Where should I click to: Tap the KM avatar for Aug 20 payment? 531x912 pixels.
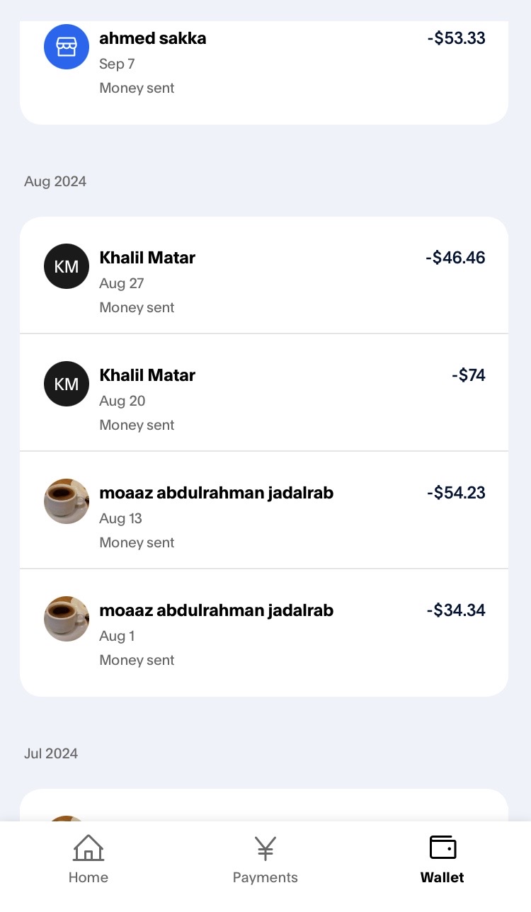pyautogui.click(x=67, y=384)
